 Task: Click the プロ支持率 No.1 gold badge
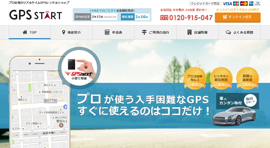point(195,78)
